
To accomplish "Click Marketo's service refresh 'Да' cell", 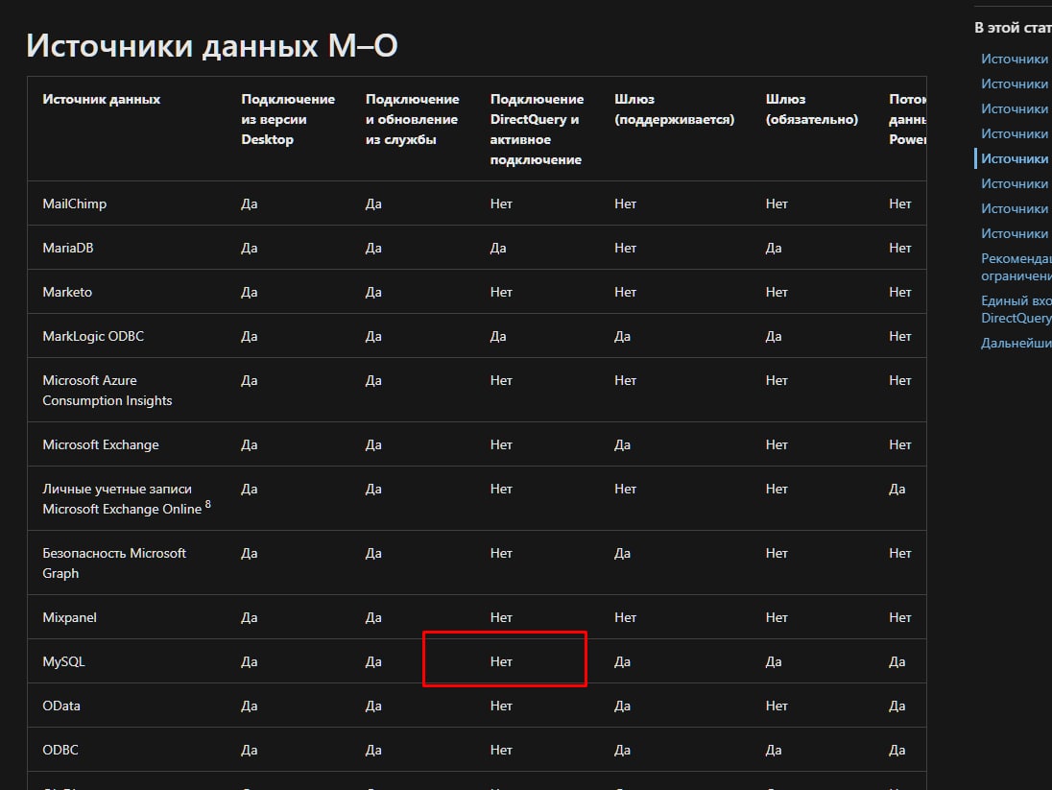I will coord(373,292).
